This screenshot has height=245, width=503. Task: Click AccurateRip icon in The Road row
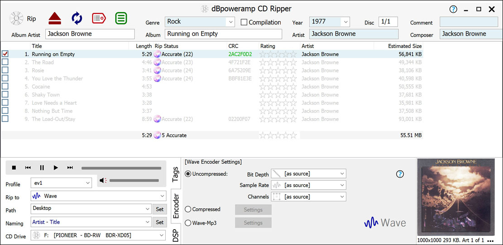pos(157,62)
